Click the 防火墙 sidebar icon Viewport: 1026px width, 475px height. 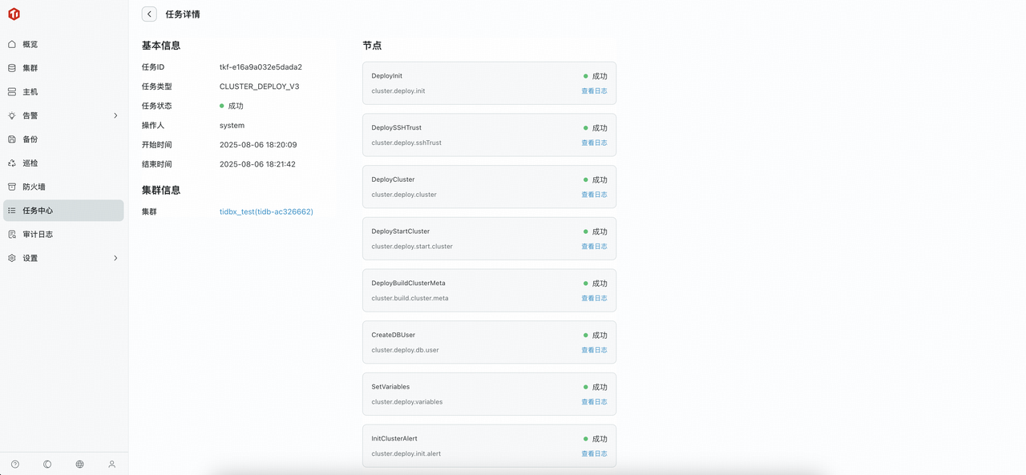(x=12, y=187)
